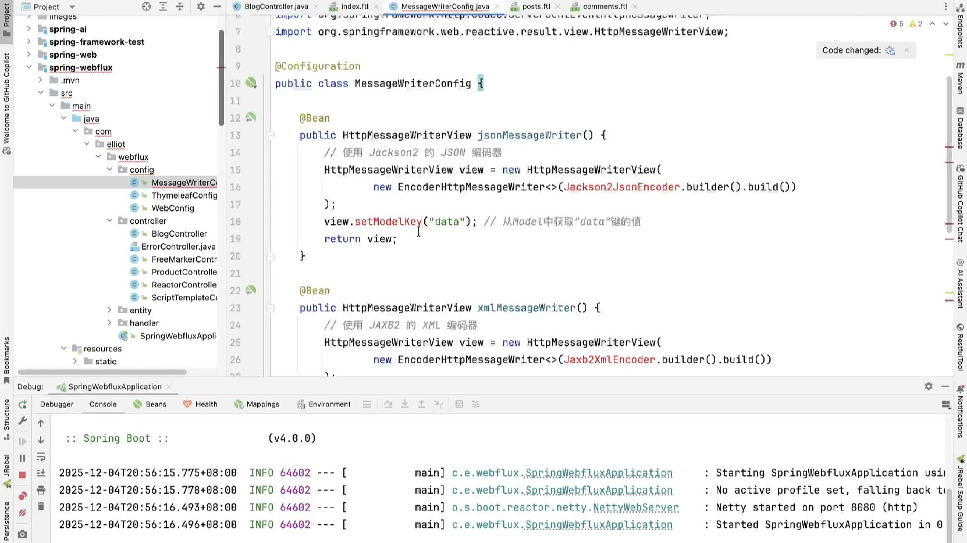Click the down arrow console icon
Screen dimensions: 967x543
click(x=41, y=440)
